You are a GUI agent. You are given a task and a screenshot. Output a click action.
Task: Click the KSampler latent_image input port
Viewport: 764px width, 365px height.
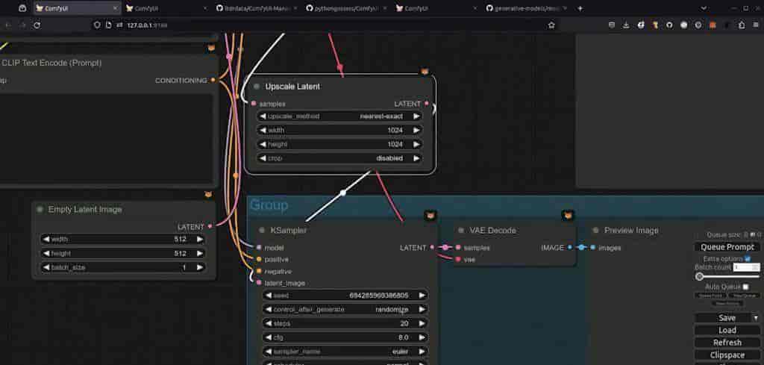[x=259, y=283]
